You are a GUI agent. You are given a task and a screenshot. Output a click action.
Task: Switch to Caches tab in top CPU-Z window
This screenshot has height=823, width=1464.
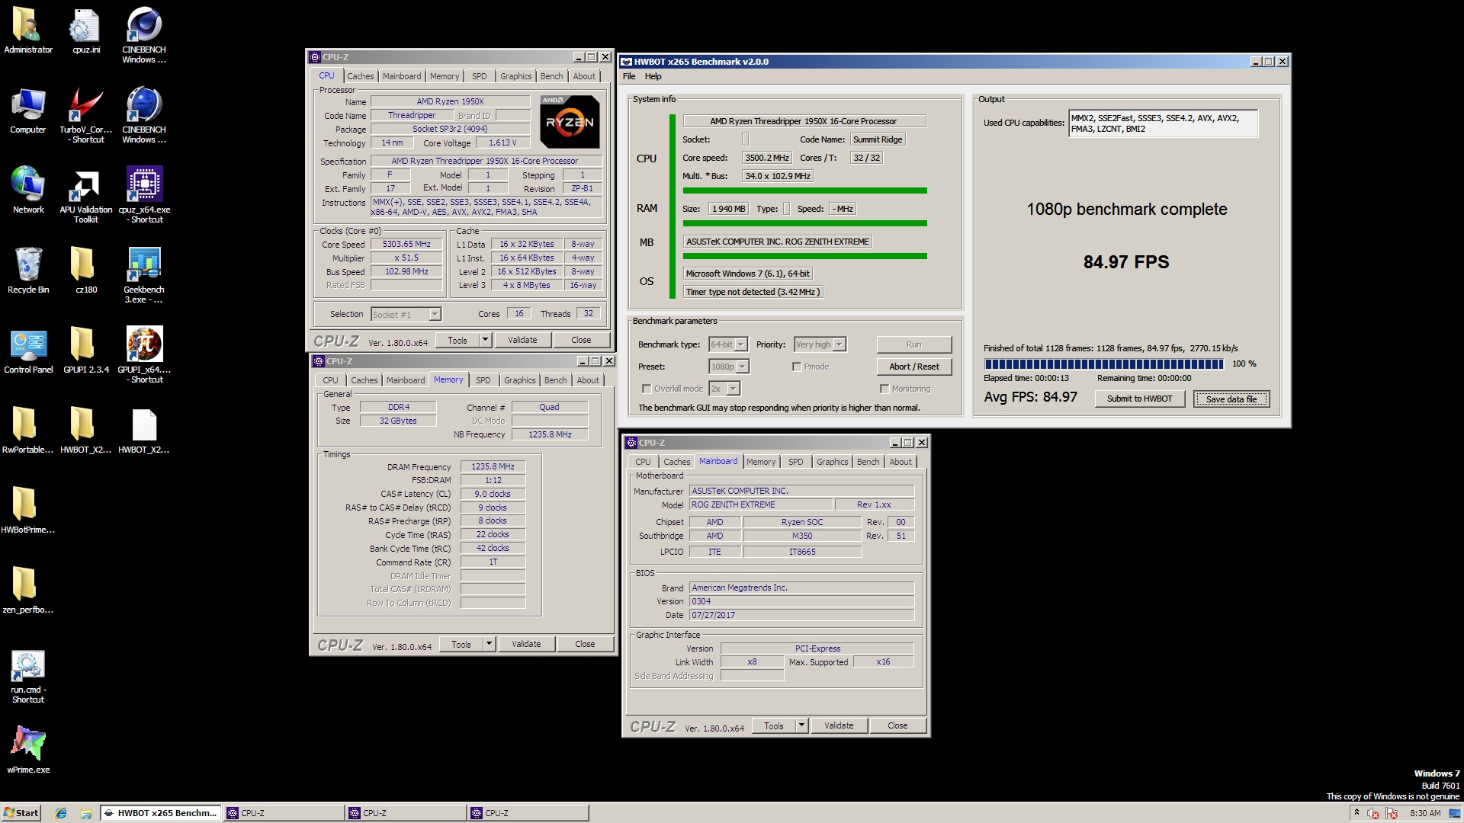tap(360, 76)
